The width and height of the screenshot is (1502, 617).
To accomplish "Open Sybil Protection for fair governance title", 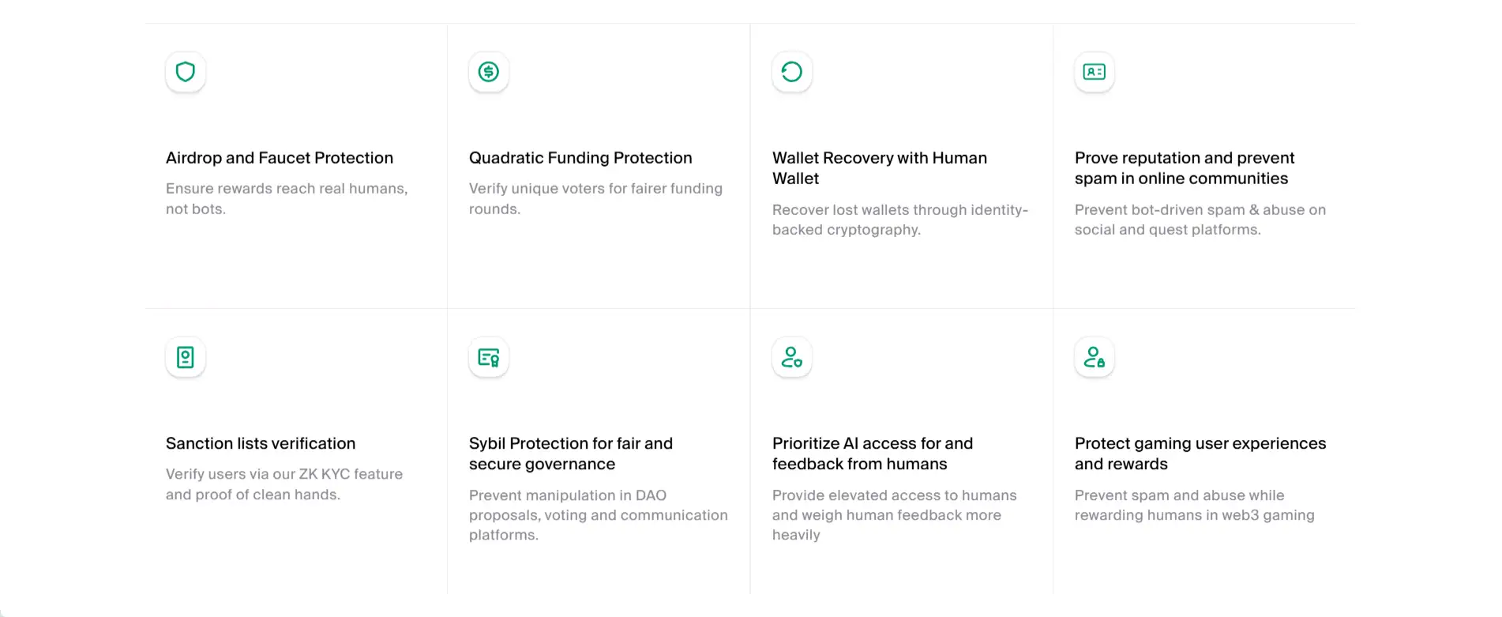I will (570, 453).
